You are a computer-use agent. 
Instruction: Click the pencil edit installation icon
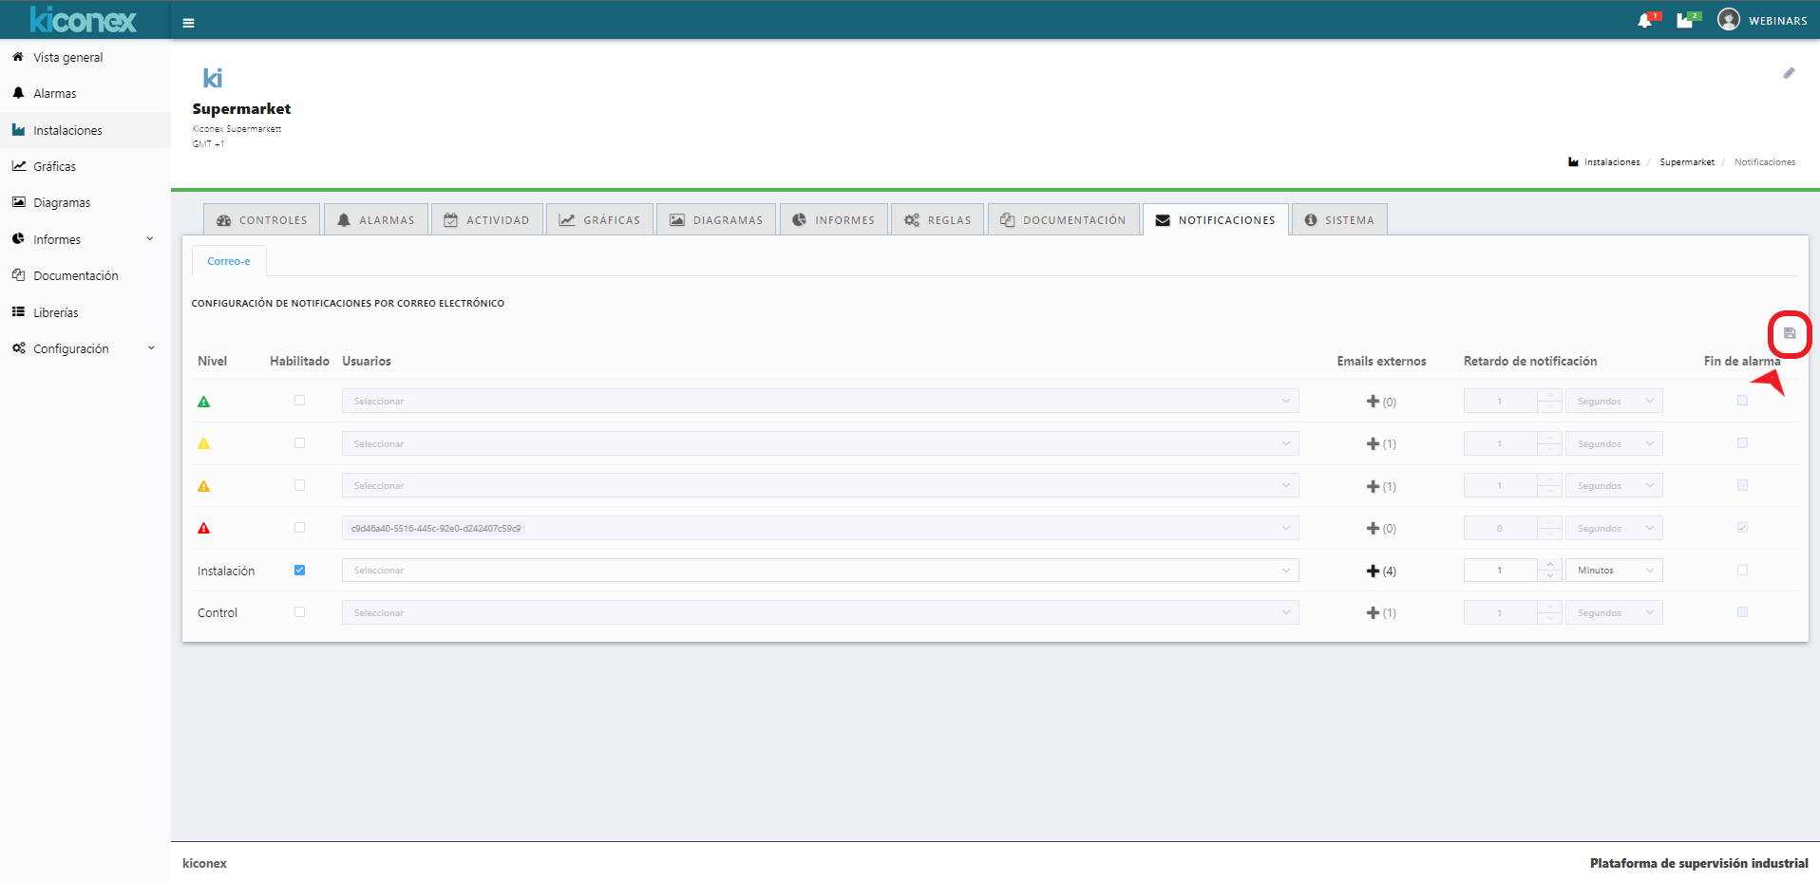click(1789, 73)
